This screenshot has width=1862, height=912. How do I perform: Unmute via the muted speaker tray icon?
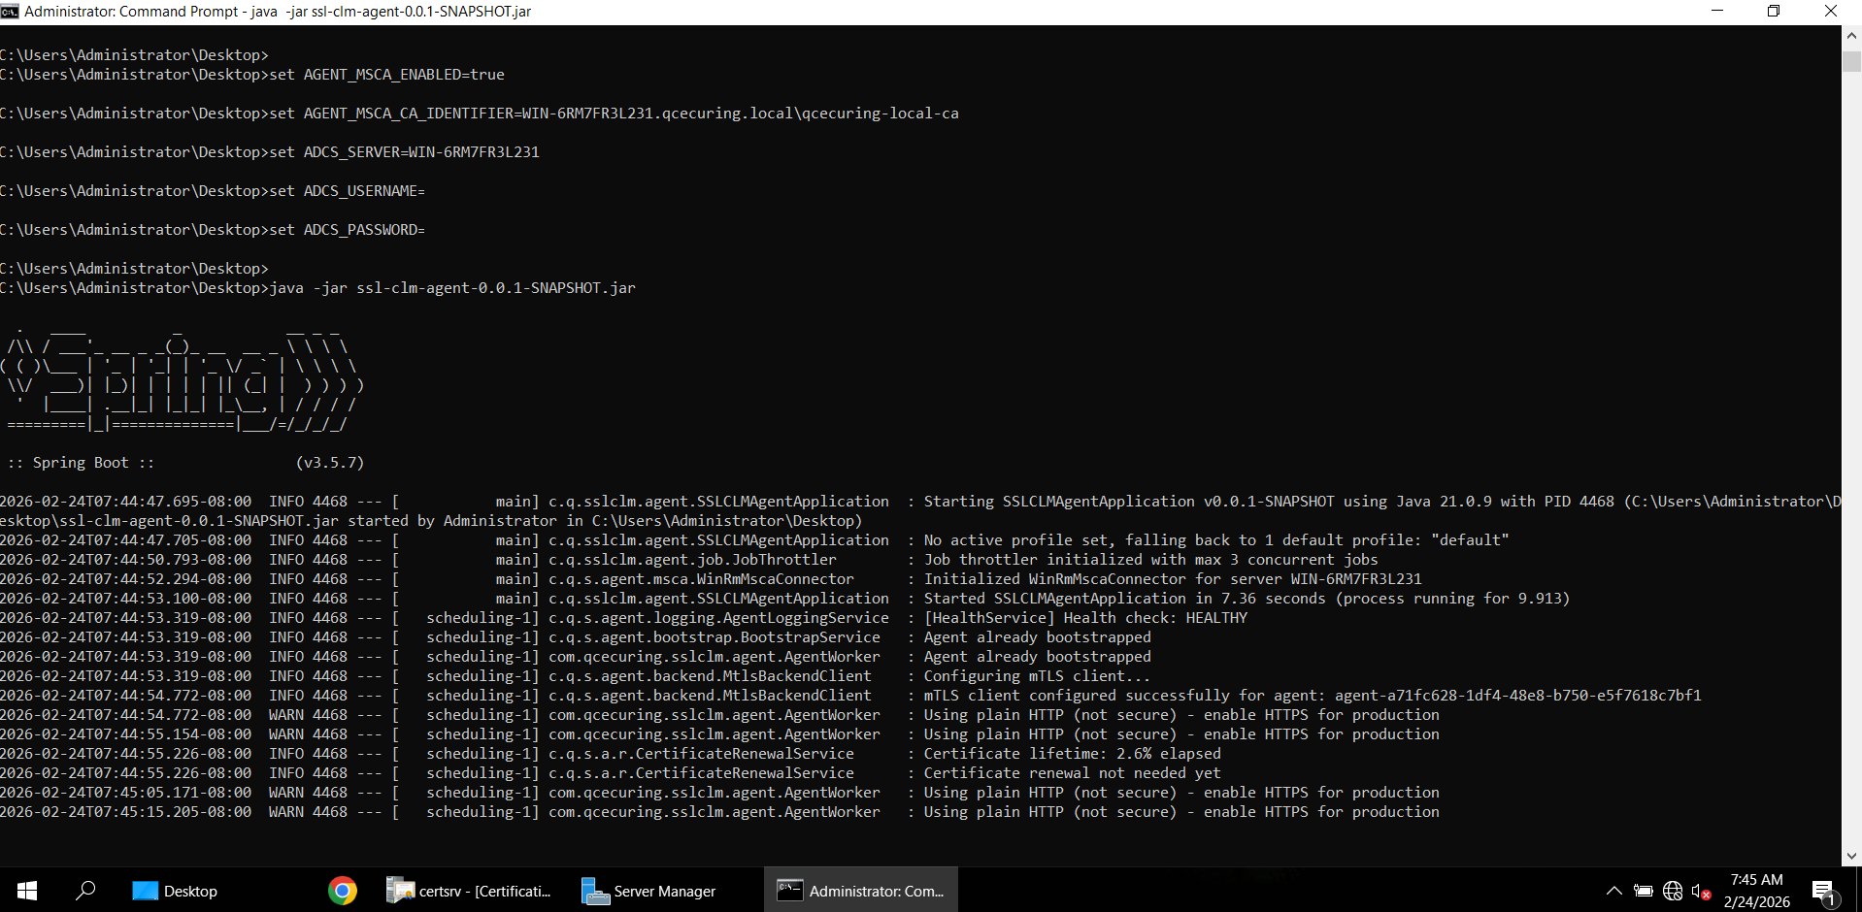pos(1701,891)
